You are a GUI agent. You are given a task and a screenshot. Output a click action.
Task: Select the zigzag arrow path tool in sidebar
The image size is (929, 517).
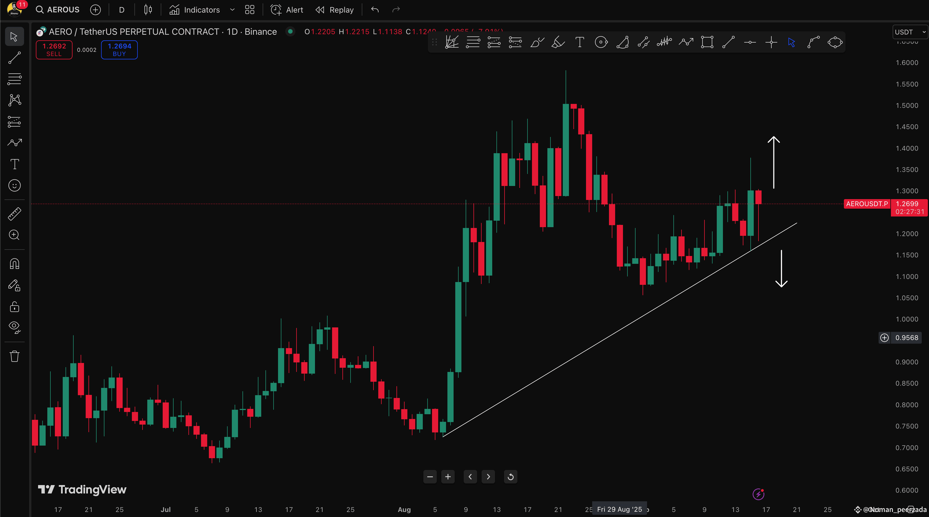point(15,143)
